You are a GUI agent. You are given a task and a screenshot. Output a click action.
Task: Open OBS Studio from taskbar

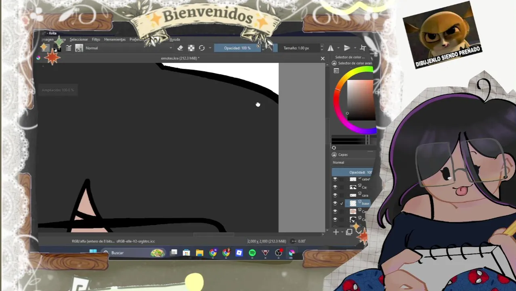tap(279, 253)
